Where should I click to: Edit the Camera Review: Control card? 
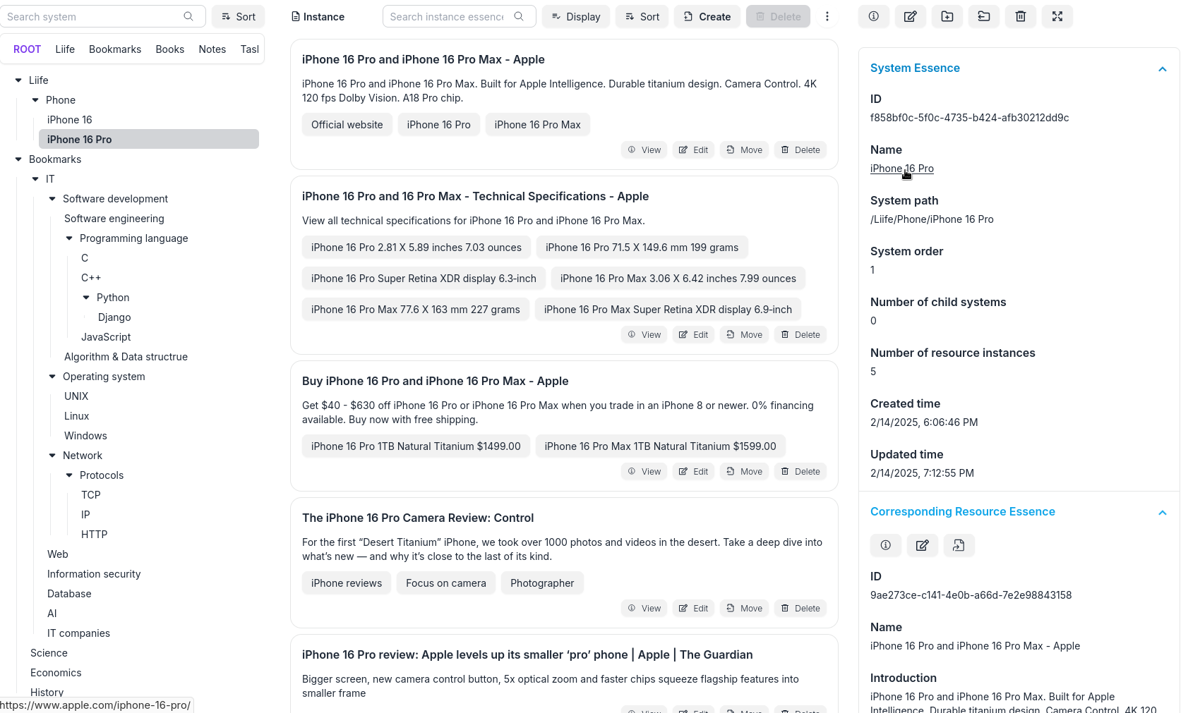pyautogui.click(x=694, y=608)
